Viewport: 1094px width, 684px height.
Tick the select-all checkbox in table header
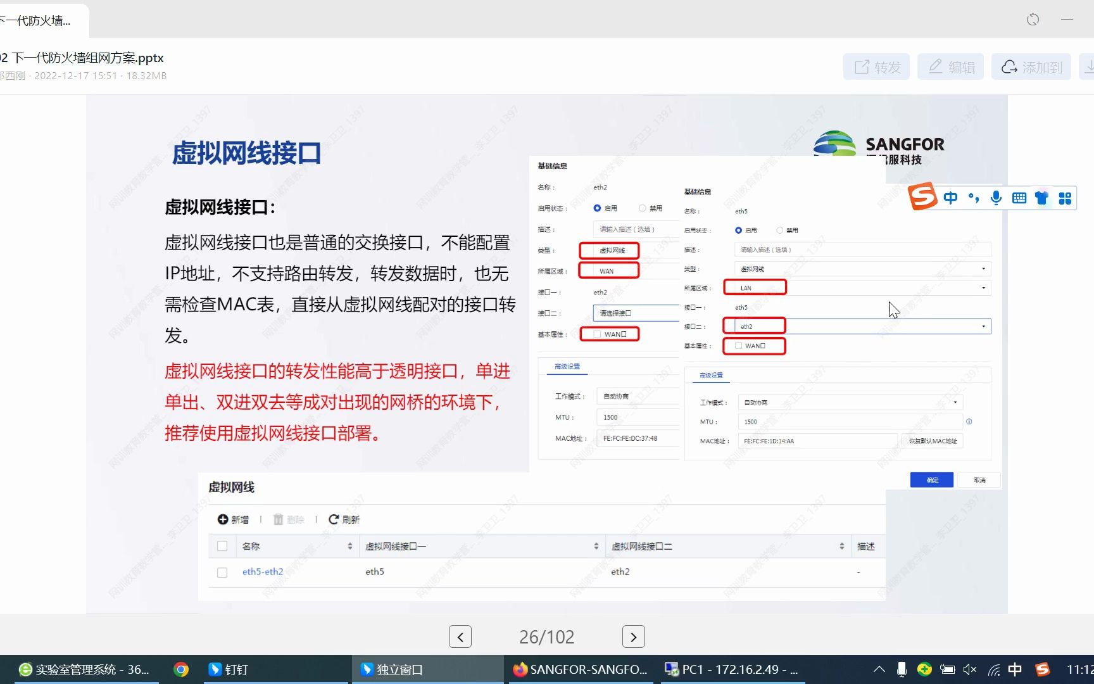tap(222, 546)
